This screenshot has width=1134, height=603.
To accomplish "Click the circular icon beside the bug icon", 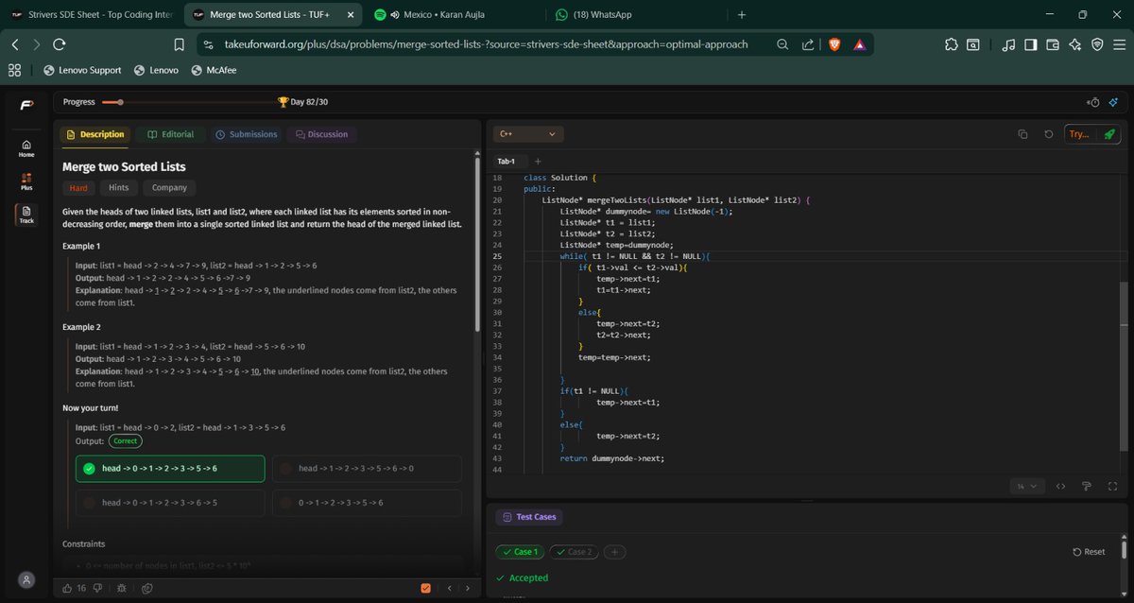I will 147,588.
